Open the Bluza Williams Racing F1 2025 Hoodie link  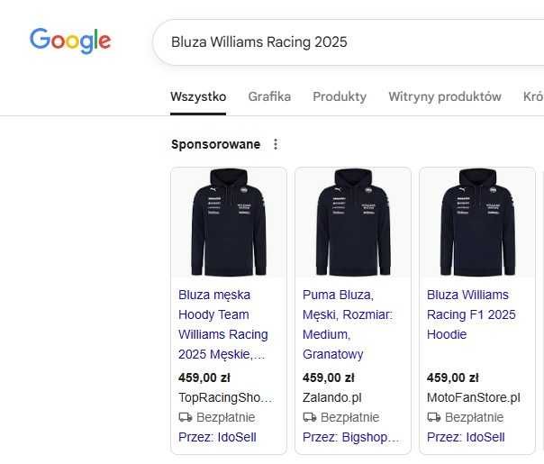[471, 314]
